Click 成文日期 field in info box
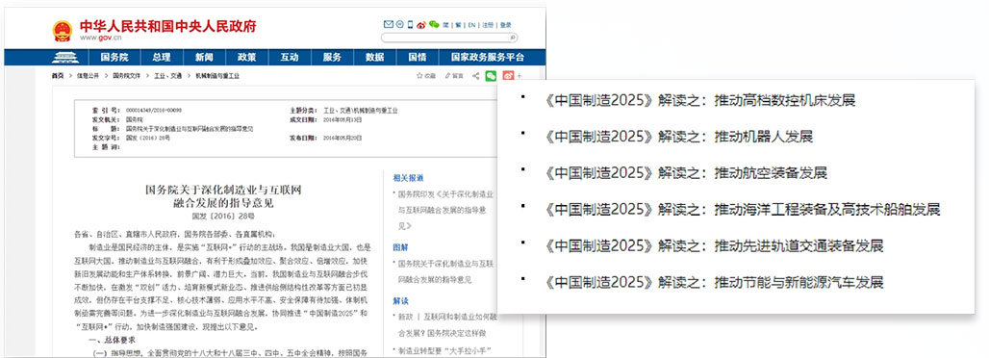The image size is (989, 358). pyautogui.click(x=326, y=118)
